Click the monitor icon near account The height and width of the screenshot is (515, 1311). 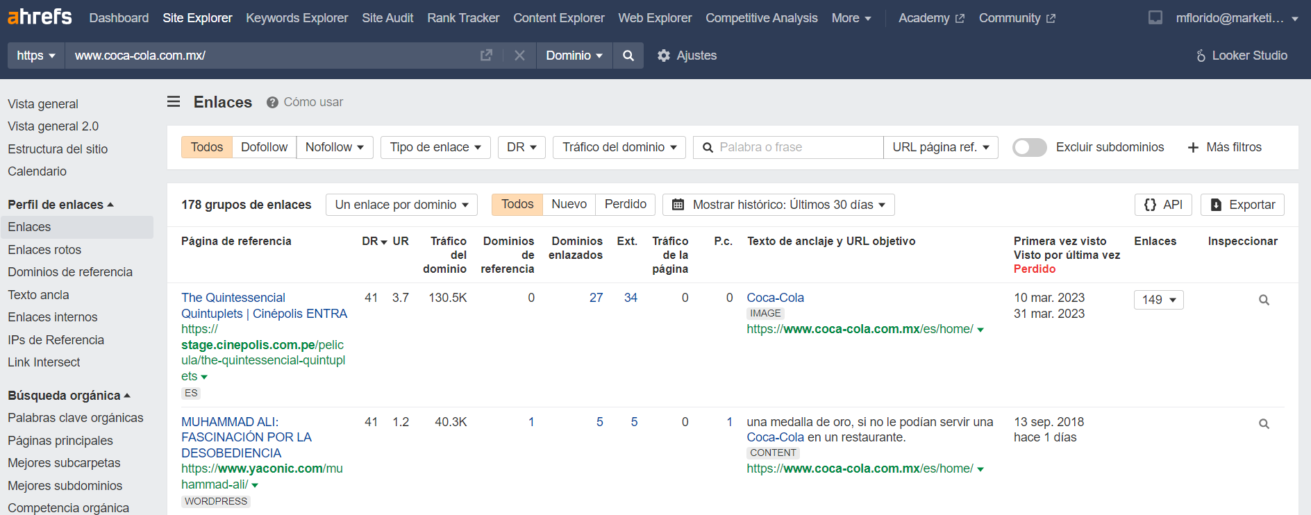pyautogui.click(x=1155, y=17)
